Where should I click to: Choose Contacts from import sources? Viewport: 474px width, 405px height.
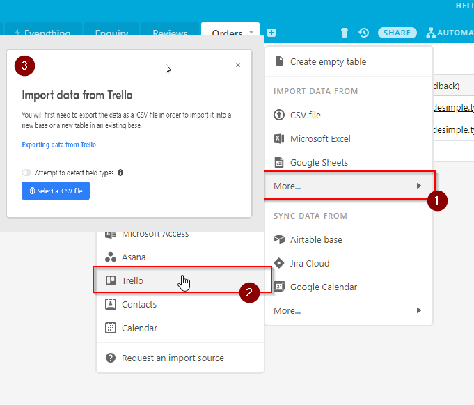point(180,304)
